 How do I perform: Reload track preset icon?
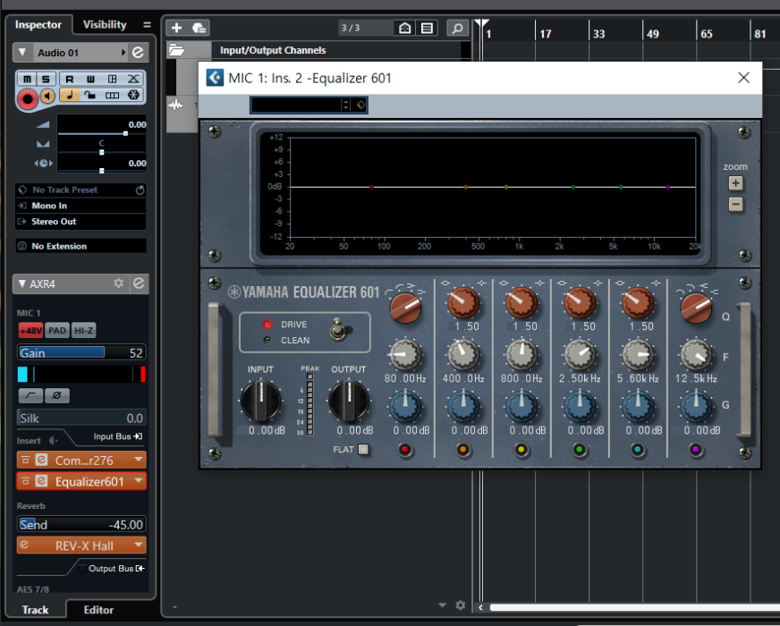[140, 190]
